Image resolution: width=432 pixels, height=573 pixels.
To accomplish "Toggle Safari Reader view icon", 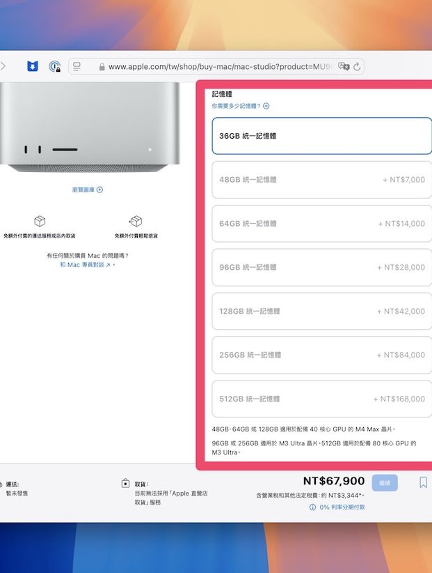I will pyautogui.click(x=77, y=66).
